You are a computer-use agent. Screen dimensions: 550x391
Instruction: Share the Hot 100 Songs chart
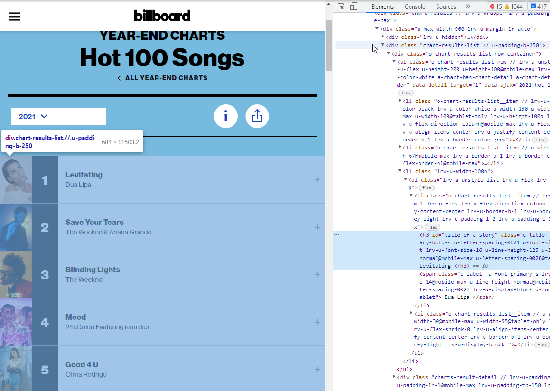(x=257, y=116)
